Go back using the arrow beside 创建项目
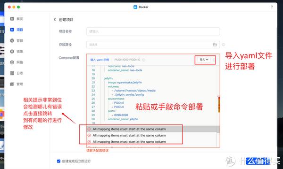Screen dimensions: 283x169 pyautogui.click(x=55, y=20)
